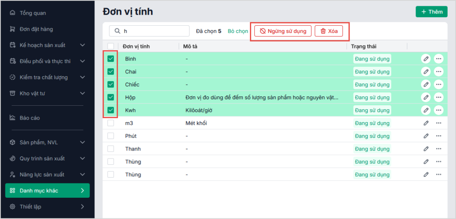456x219 pixels.
Task: Tick the Thanh row checkbox
Action: pos(110,148)
